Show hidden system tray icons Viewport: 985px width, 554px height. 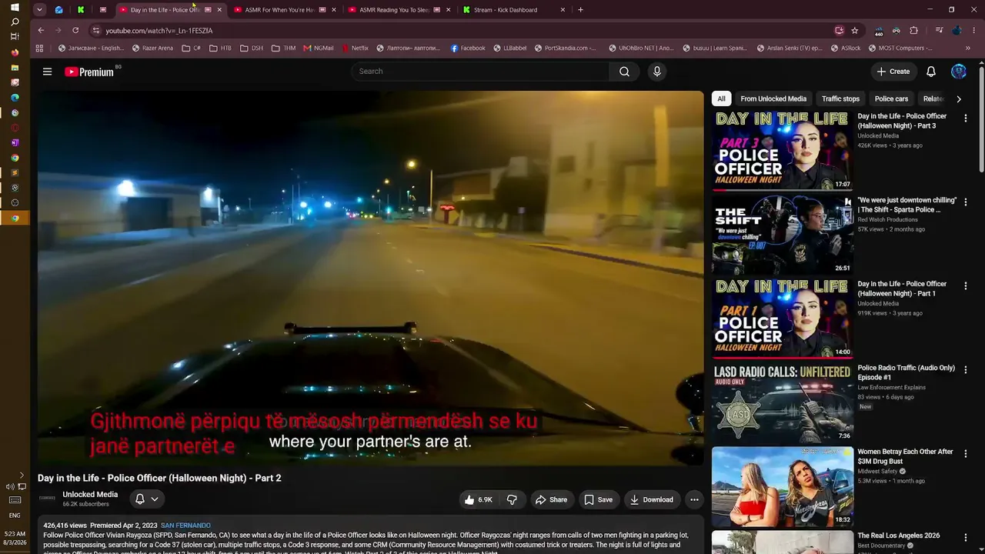(x=21, y=476)
